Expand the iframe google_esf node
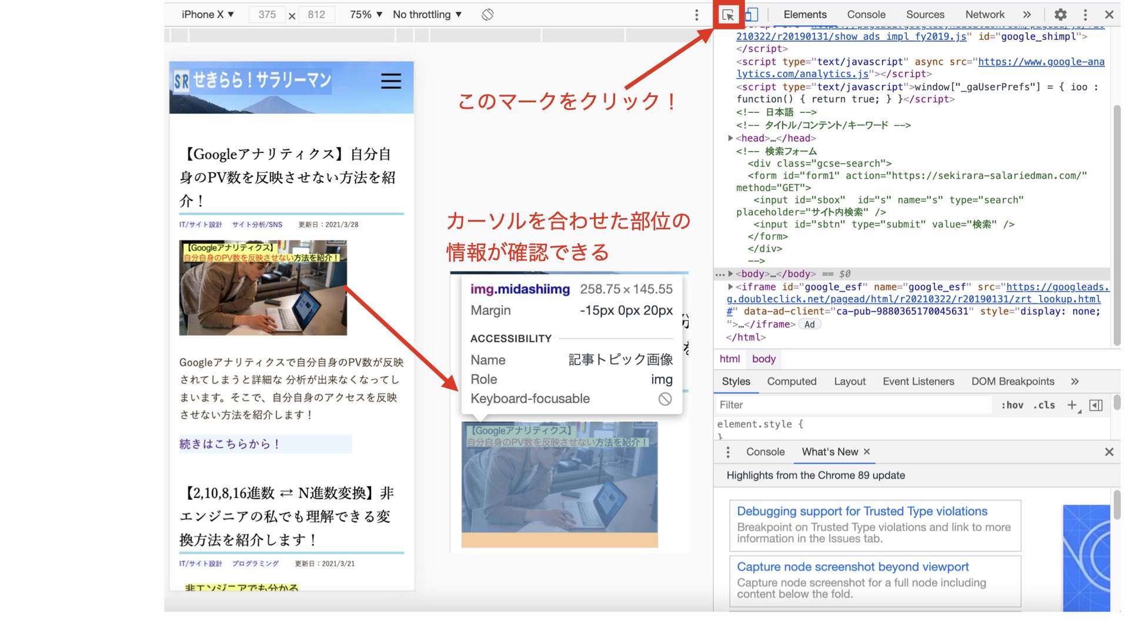This screenshot has height=635, width=1129. (x=730, y=287)
